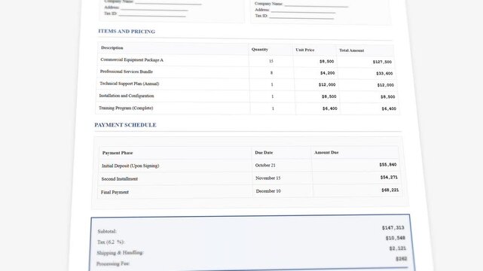This screenshot has width=483, height=271.
Task: Click the Tax (6.2 %) label
Action: click(111, 242)
